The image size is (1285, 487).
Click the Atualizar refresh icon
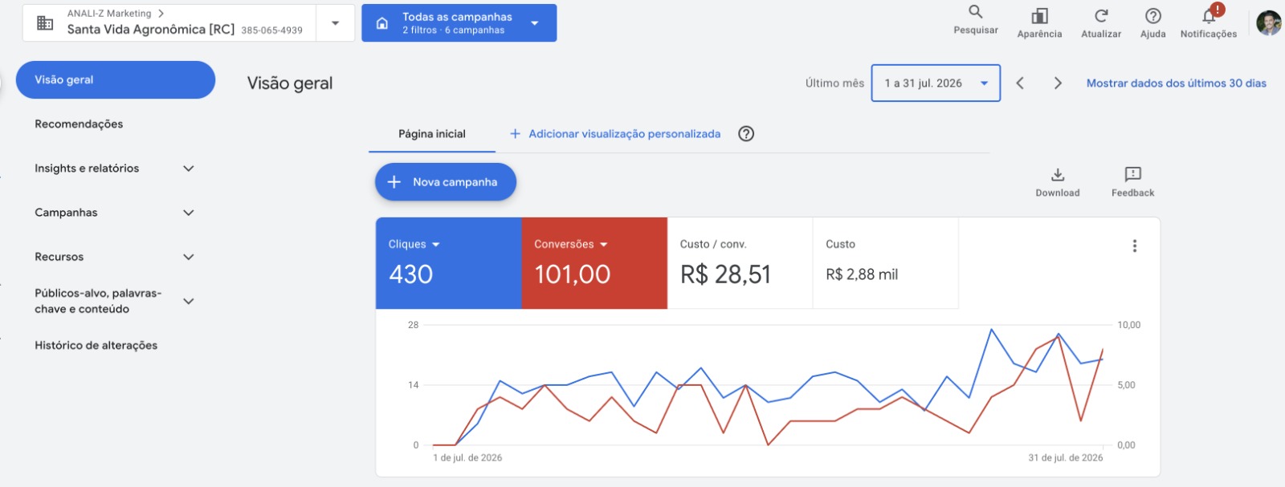point(1101,16)
